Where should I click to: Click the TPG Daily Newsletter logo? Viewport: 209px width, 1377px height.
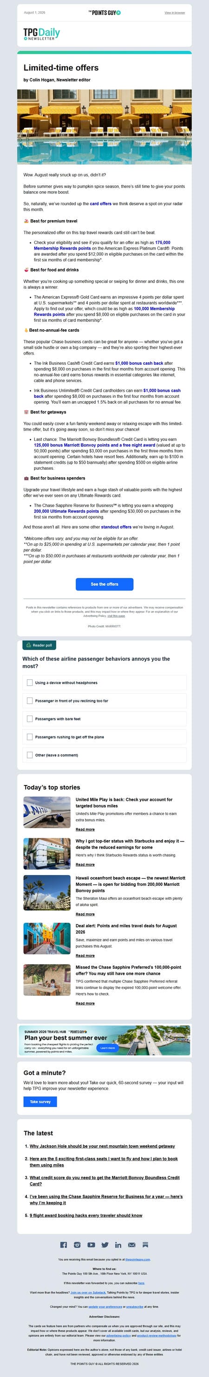[41, 34]
